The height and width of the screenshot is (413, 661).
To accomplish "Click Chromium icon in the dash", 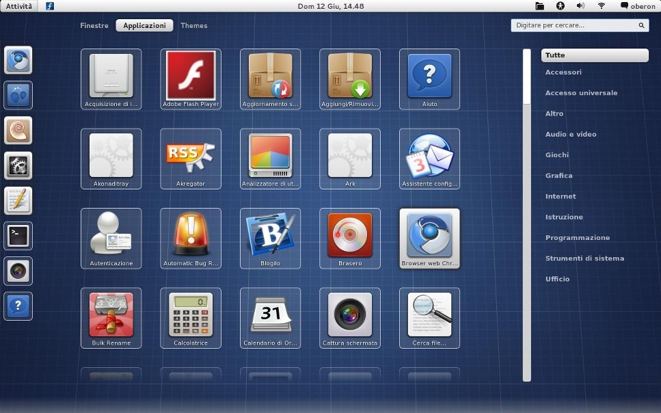I will coord(18,60).
